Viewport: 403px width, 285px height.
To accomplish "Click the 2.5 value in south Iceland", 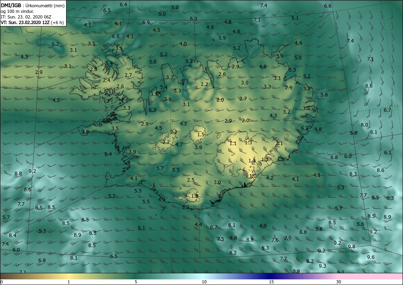I will [x=191, y=180].
